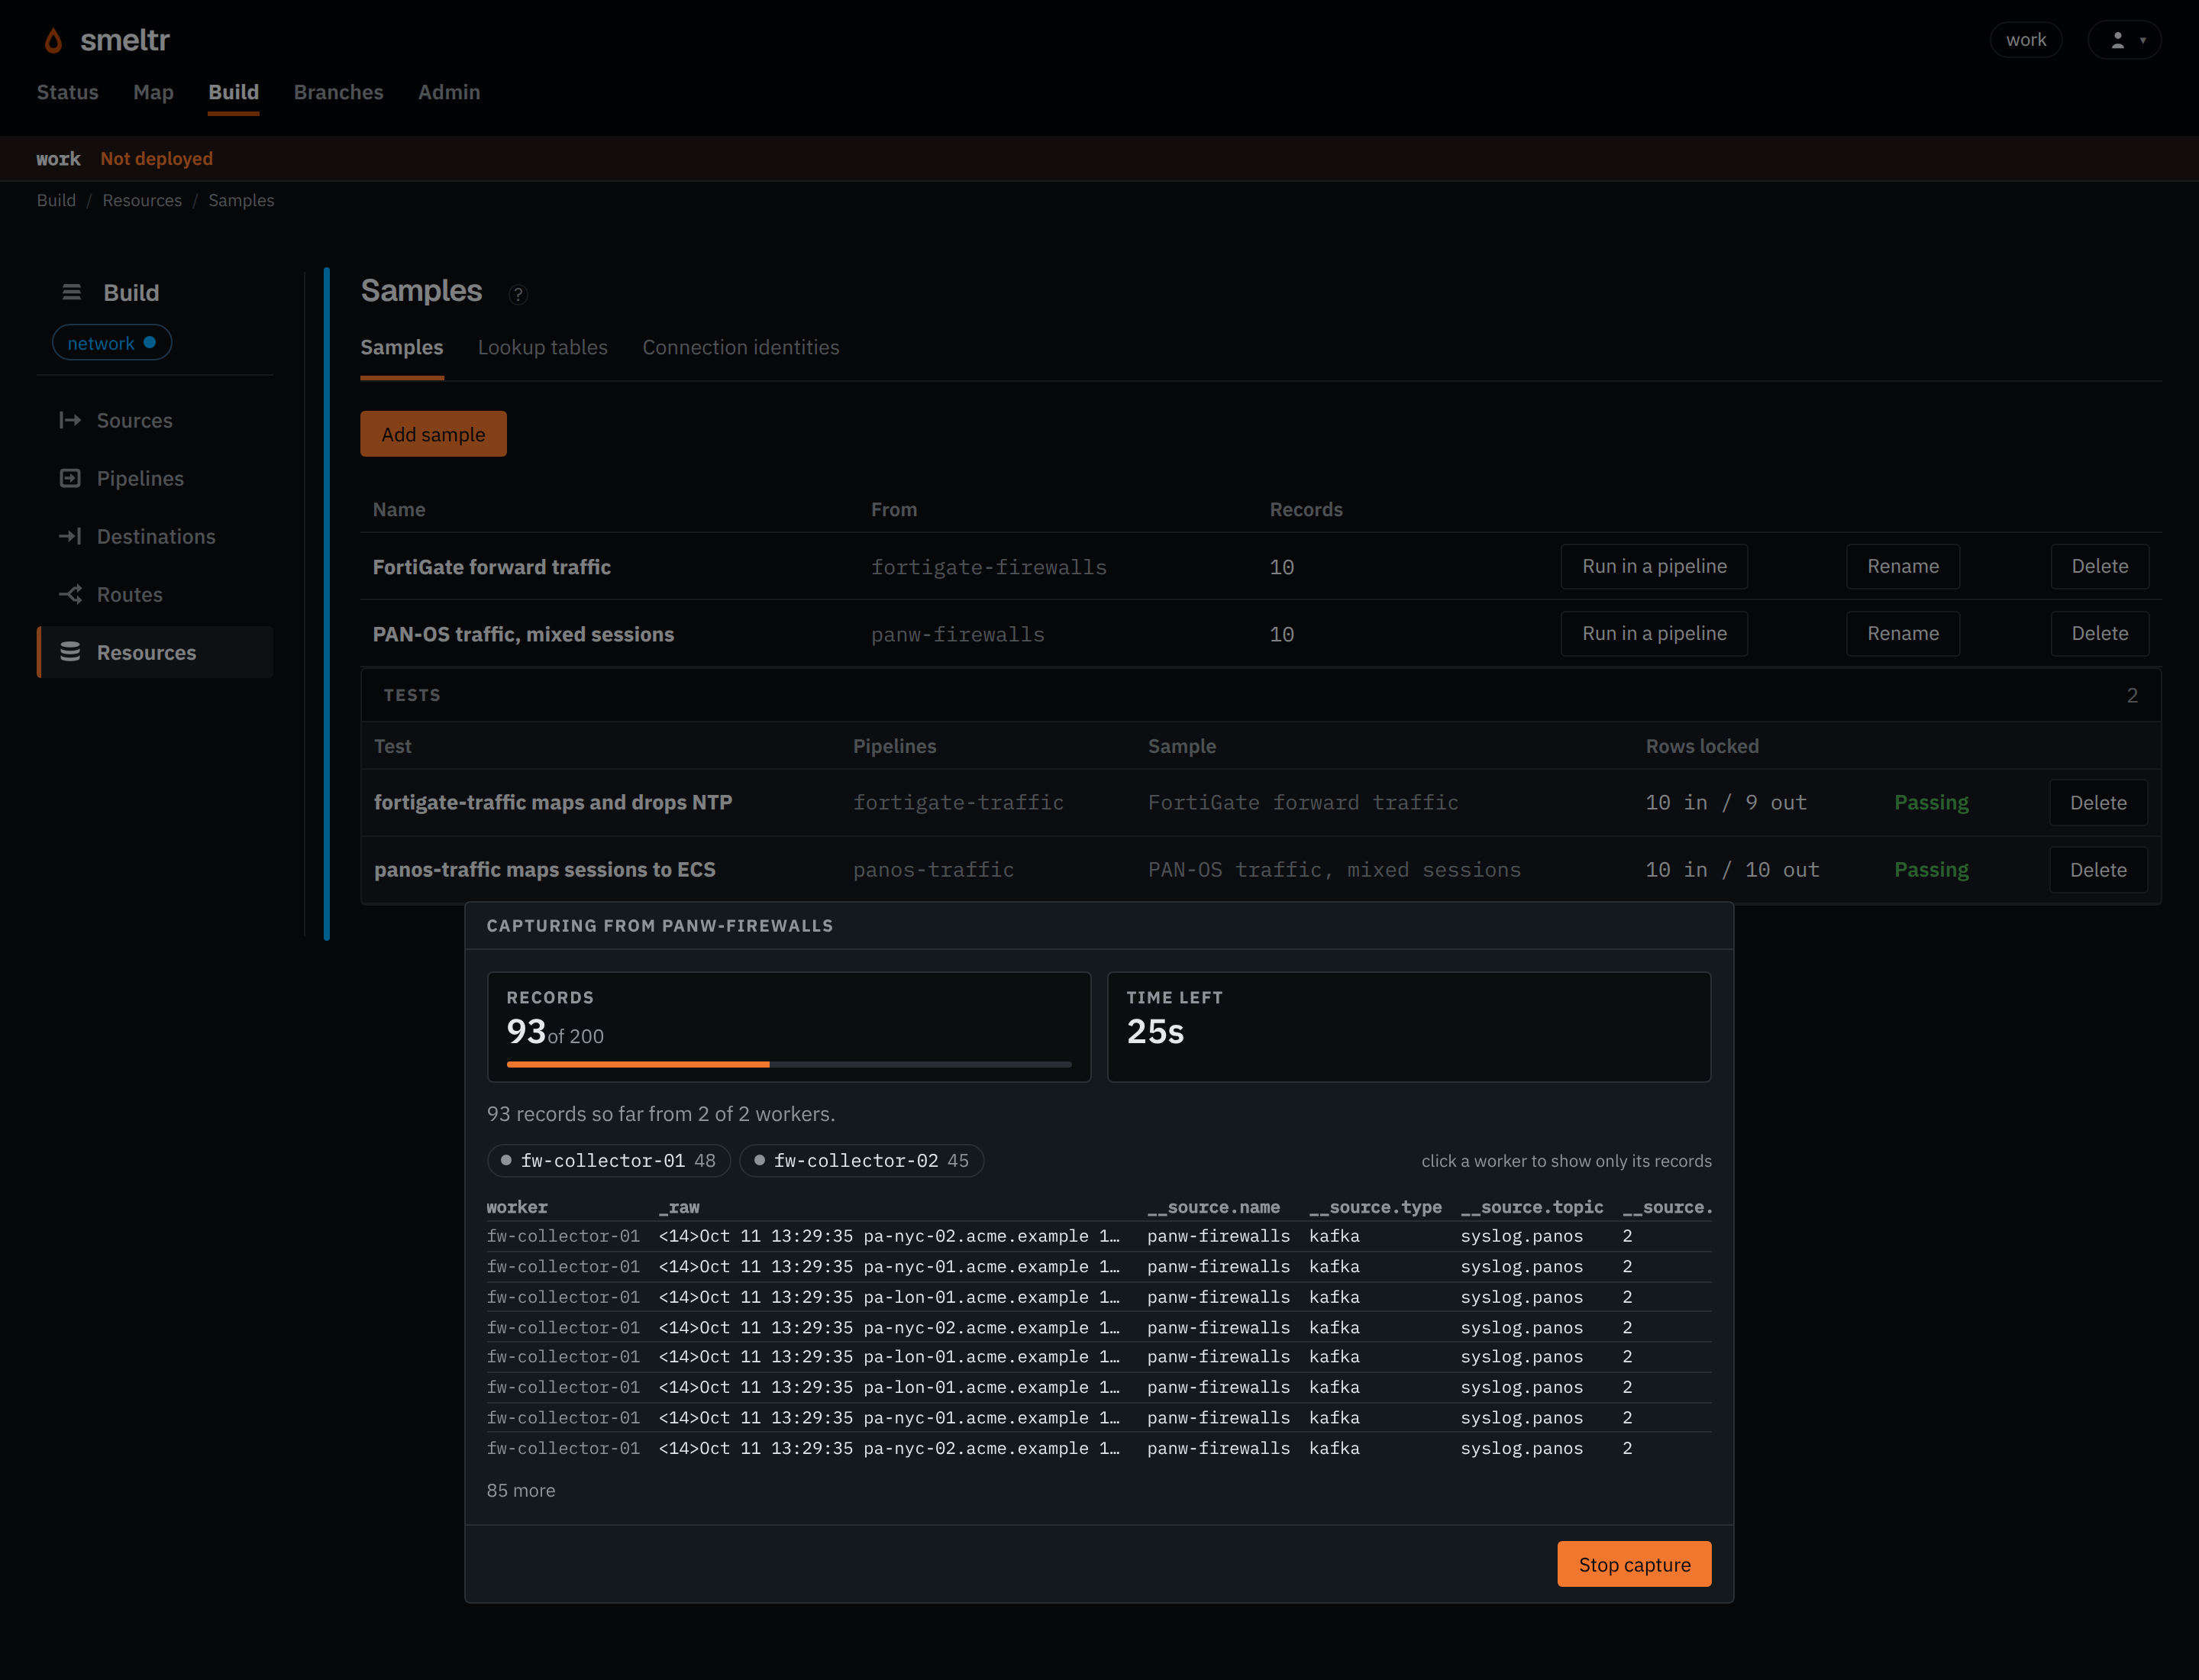Image resolution: width=2199 pixels, height=1680 pixels.
Task: Filter records by fw-collector-01 worker chip
Action: coord(609,1161)
